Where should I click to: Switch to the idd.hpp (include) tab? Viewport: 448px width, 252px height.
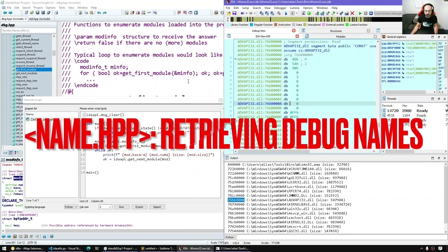(40, 19)
